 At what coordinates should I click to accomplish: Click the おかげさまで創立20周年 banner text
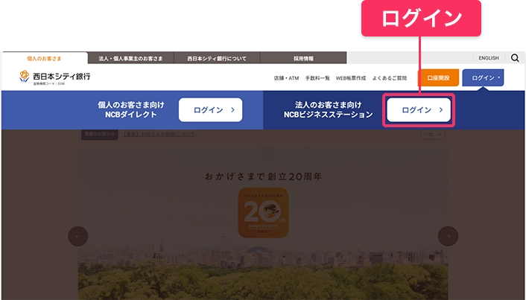coord(263,176)
